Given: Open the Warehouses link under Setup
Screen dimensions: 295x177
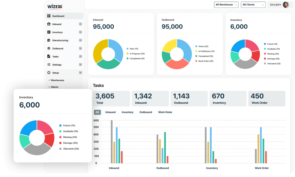Looking at the screenshot, I should click(57, 80).
